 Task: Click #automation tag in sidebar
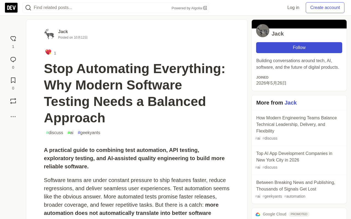click(x=295, y=196)
